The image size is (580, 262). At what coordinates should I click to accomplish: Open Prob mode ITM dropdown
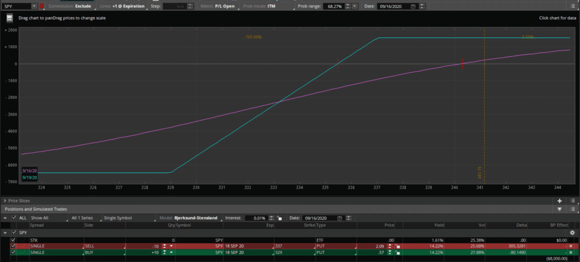tap(269, 6)
